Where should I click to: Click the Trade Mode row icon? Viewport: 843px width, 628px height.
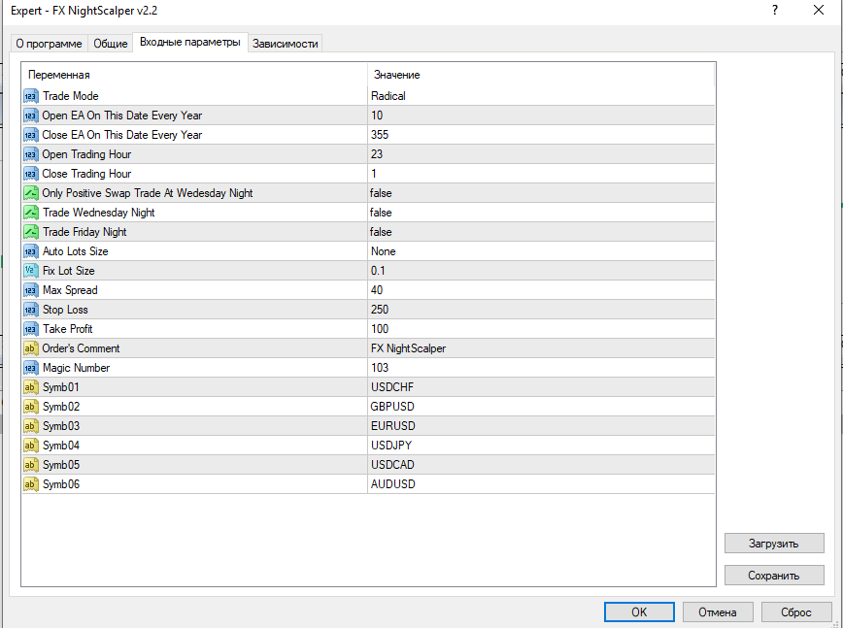click(x=31, y=96)
